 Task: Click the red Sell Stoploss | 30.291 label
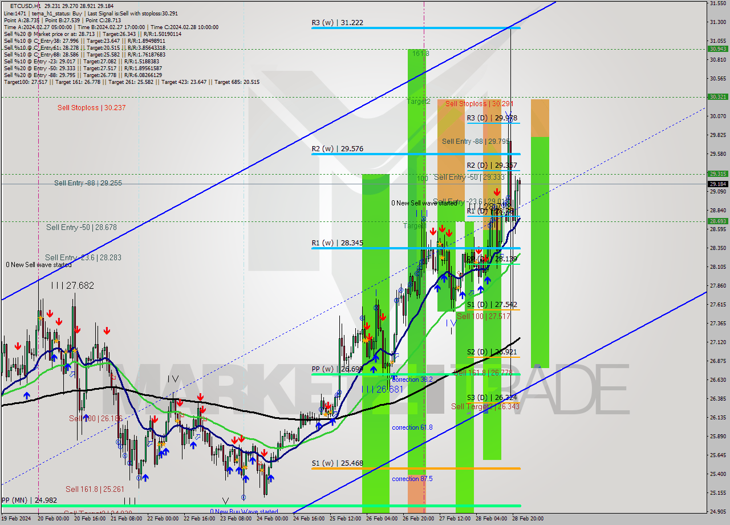pyautogui.click(x=479, y=104)
